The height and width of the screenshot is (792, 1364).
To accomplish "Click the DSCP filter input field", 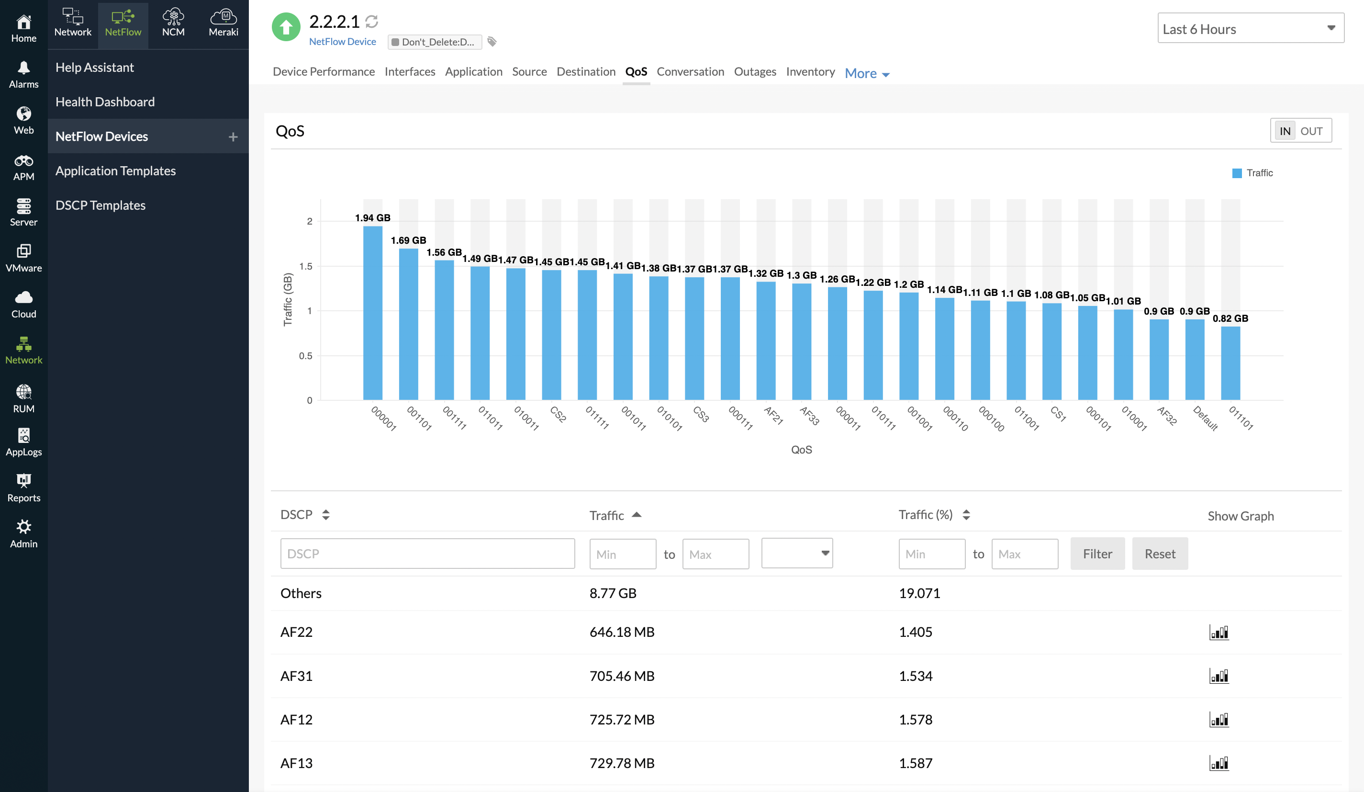I will click(427, 553).
